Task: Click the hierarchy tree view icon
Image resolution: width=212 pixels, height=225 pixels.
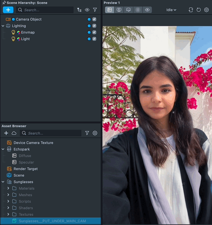Action: 79,10
